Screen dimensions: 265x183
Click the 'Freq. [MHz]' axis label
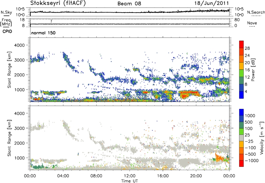[x=6, y=22]
